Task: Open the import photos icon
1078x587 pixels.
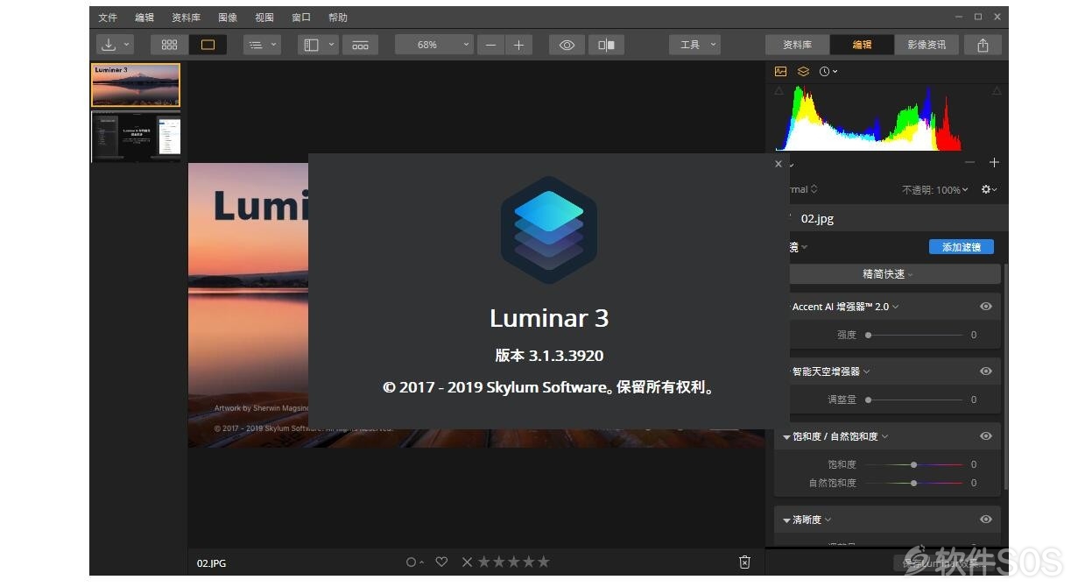Action: tap(109, 45)
